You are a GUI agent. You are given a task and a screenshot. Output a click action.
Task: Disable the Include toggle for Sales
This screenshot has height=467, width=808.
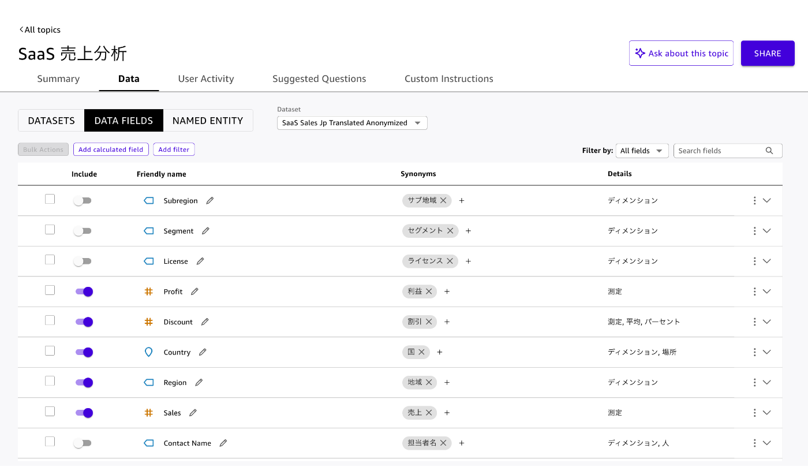tap(84, 413)
